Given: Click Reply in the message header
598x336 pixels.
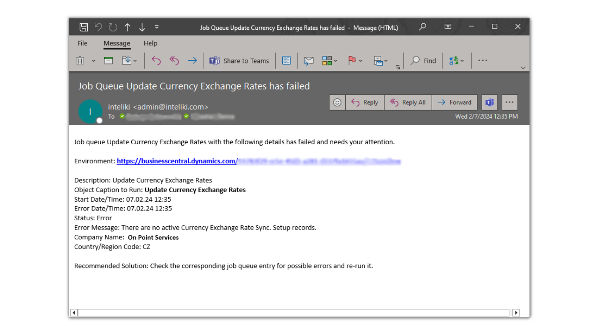Looking at the screenshot, I should (x=365, y=102).
